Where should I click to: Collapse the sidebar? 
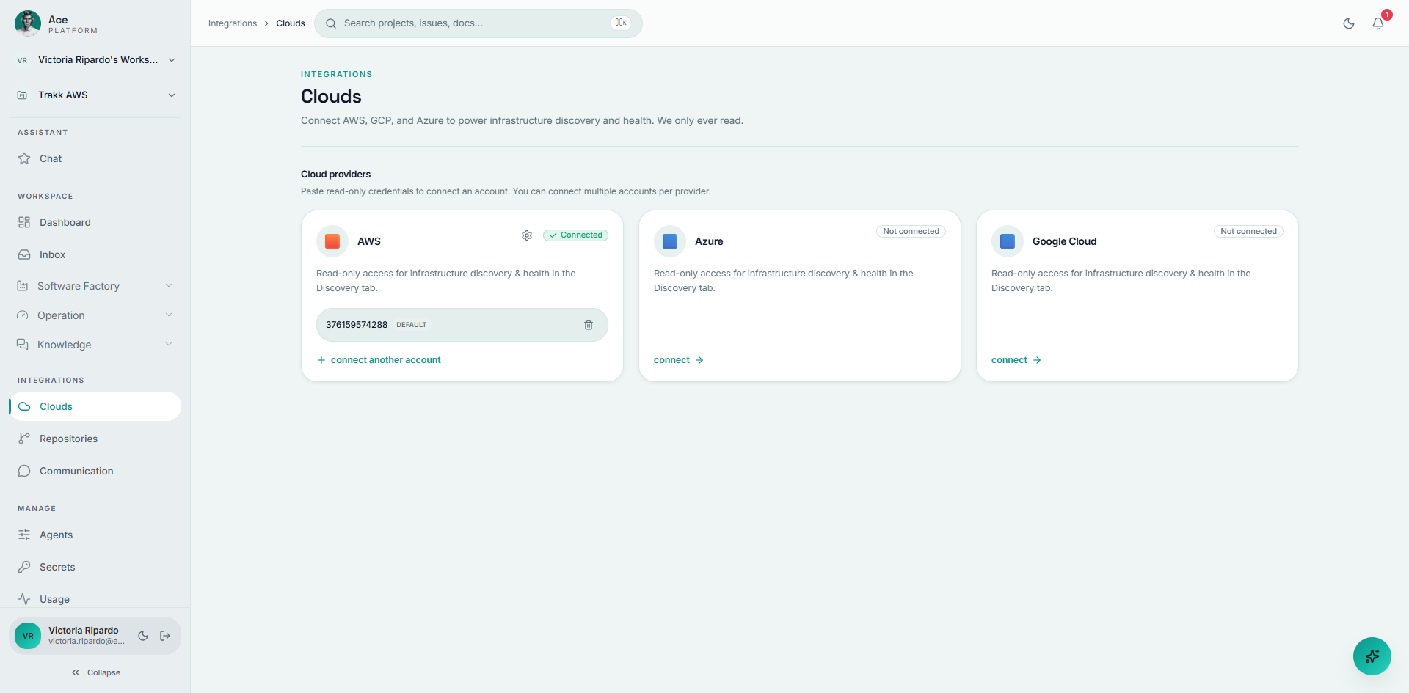[x=95, y=672]
